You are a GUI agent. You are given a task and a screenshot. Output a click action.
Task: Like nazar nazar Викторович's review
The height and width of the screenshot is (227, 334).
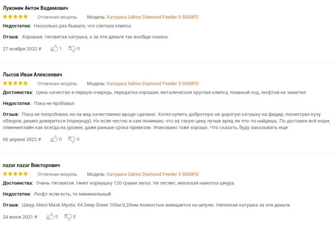pos(50,217)
